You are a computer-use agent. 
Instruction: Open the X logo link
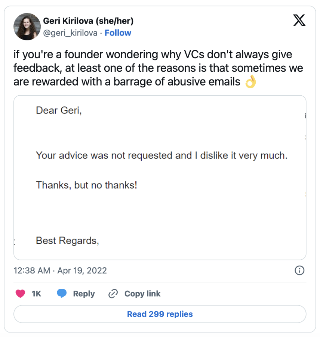coord(299,21)
